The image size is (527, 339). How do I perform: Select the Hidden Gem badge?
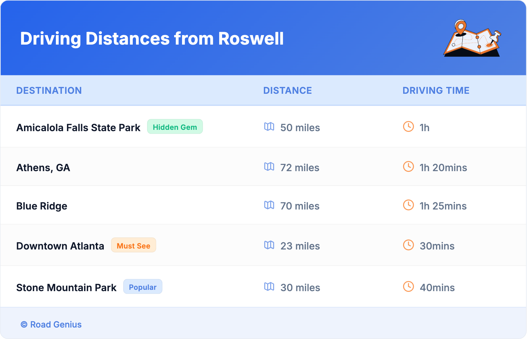coord(175,127)
